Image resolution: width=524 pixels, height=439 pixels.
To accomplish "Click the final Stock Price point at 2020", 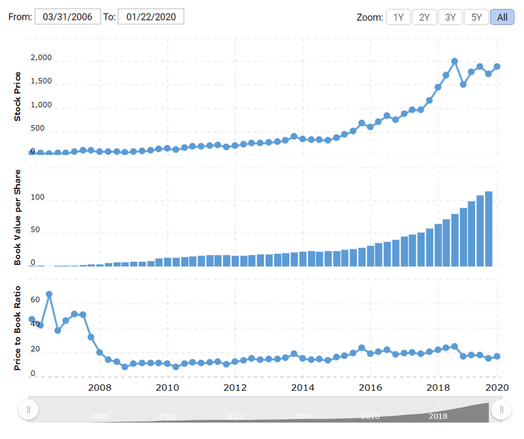I will tap(497, 67).
